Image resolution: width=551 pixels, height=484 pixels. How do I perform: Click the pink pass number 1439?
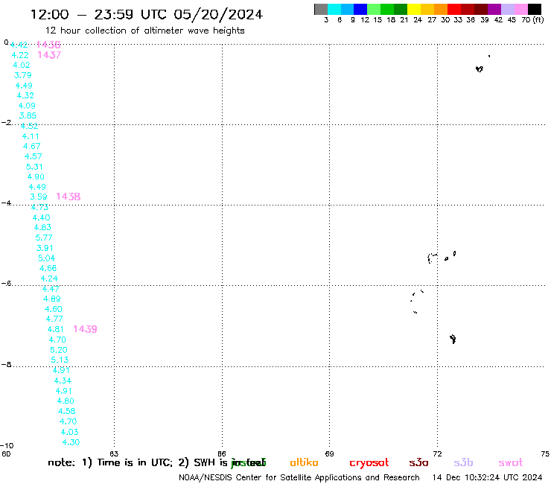pos(85,329)
